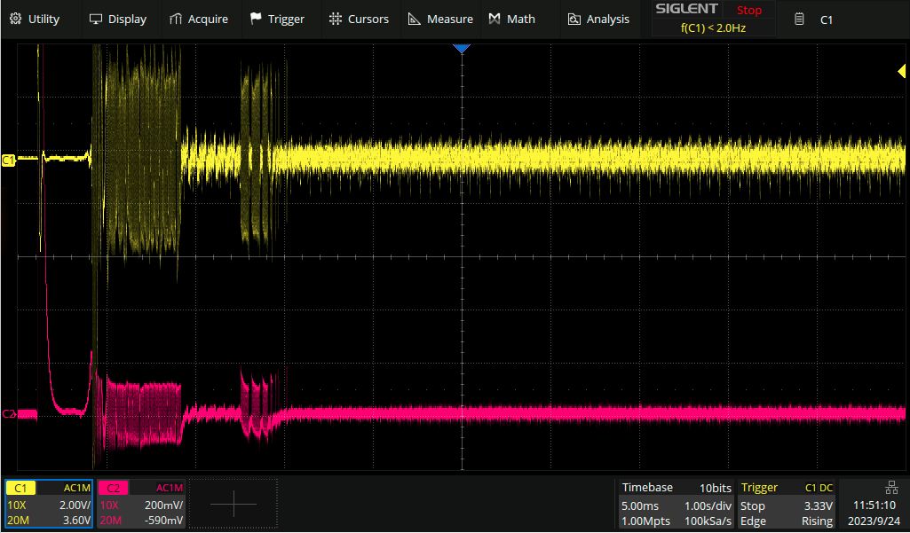Viewport: 910px width, 533px height.
Task: Click the 10X probe setting of C1
Action: pyautogui.click(x=17, y=506)
